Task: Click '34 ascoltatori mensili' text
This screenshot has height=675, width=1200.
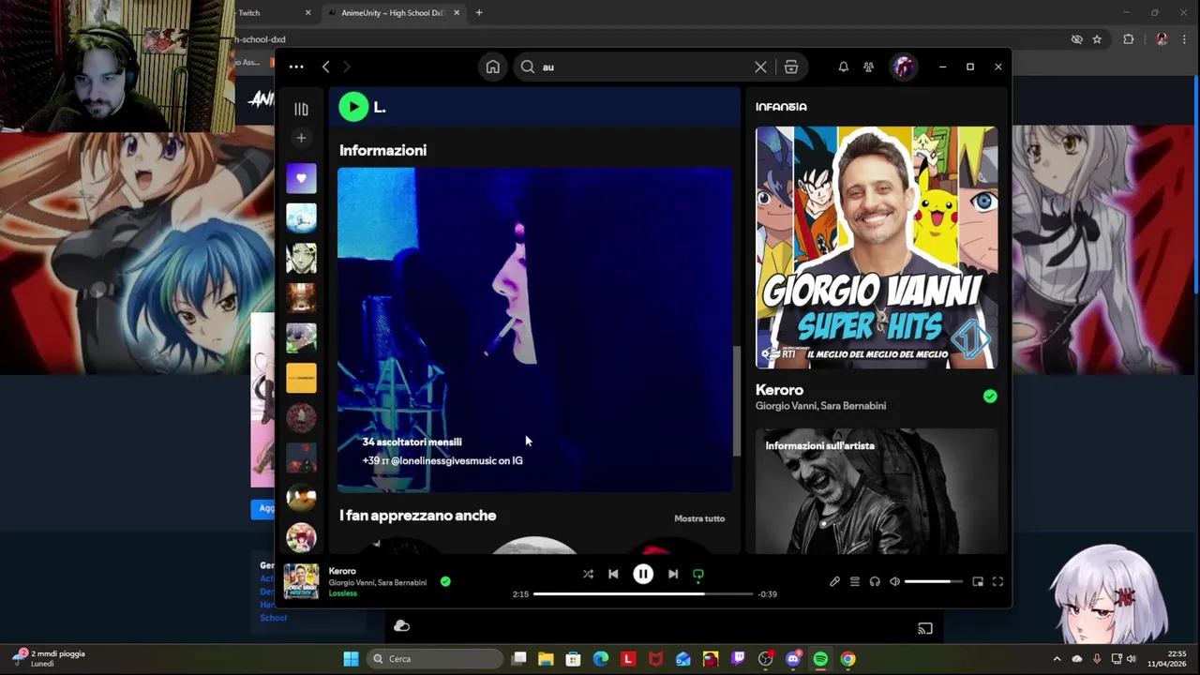Action: point(412,442)
